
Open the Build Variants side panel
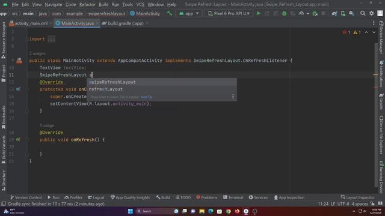point(4,149)
